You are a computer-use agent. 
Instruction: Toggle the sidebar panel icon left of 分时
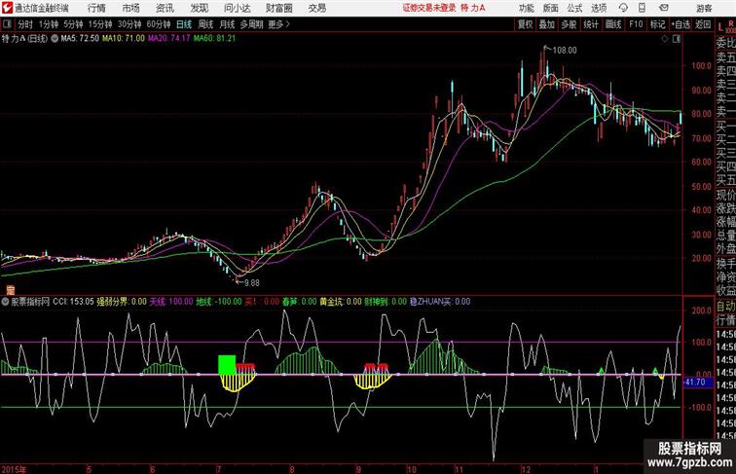7,24
